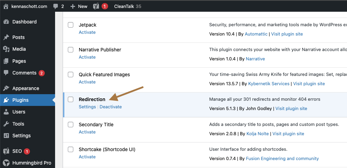Click the Posts pushpin icon

[6, 37]
